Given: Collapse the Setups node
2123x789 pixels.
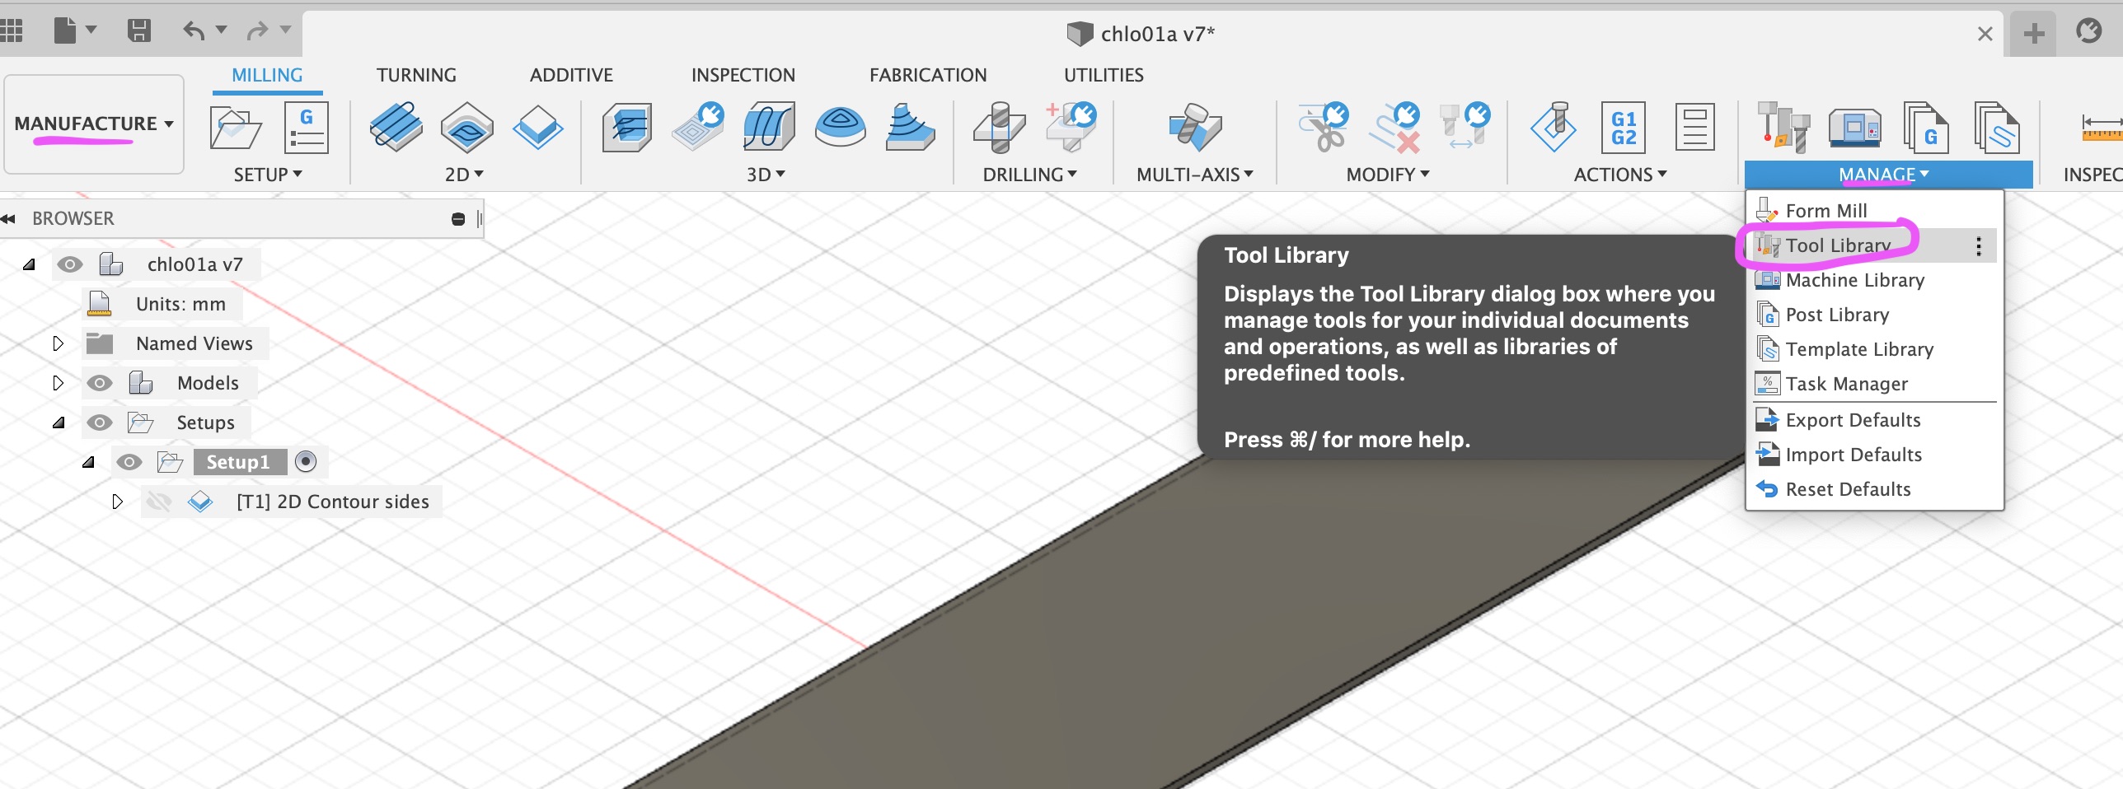Looking at the screenshot, I should point(59,423).
